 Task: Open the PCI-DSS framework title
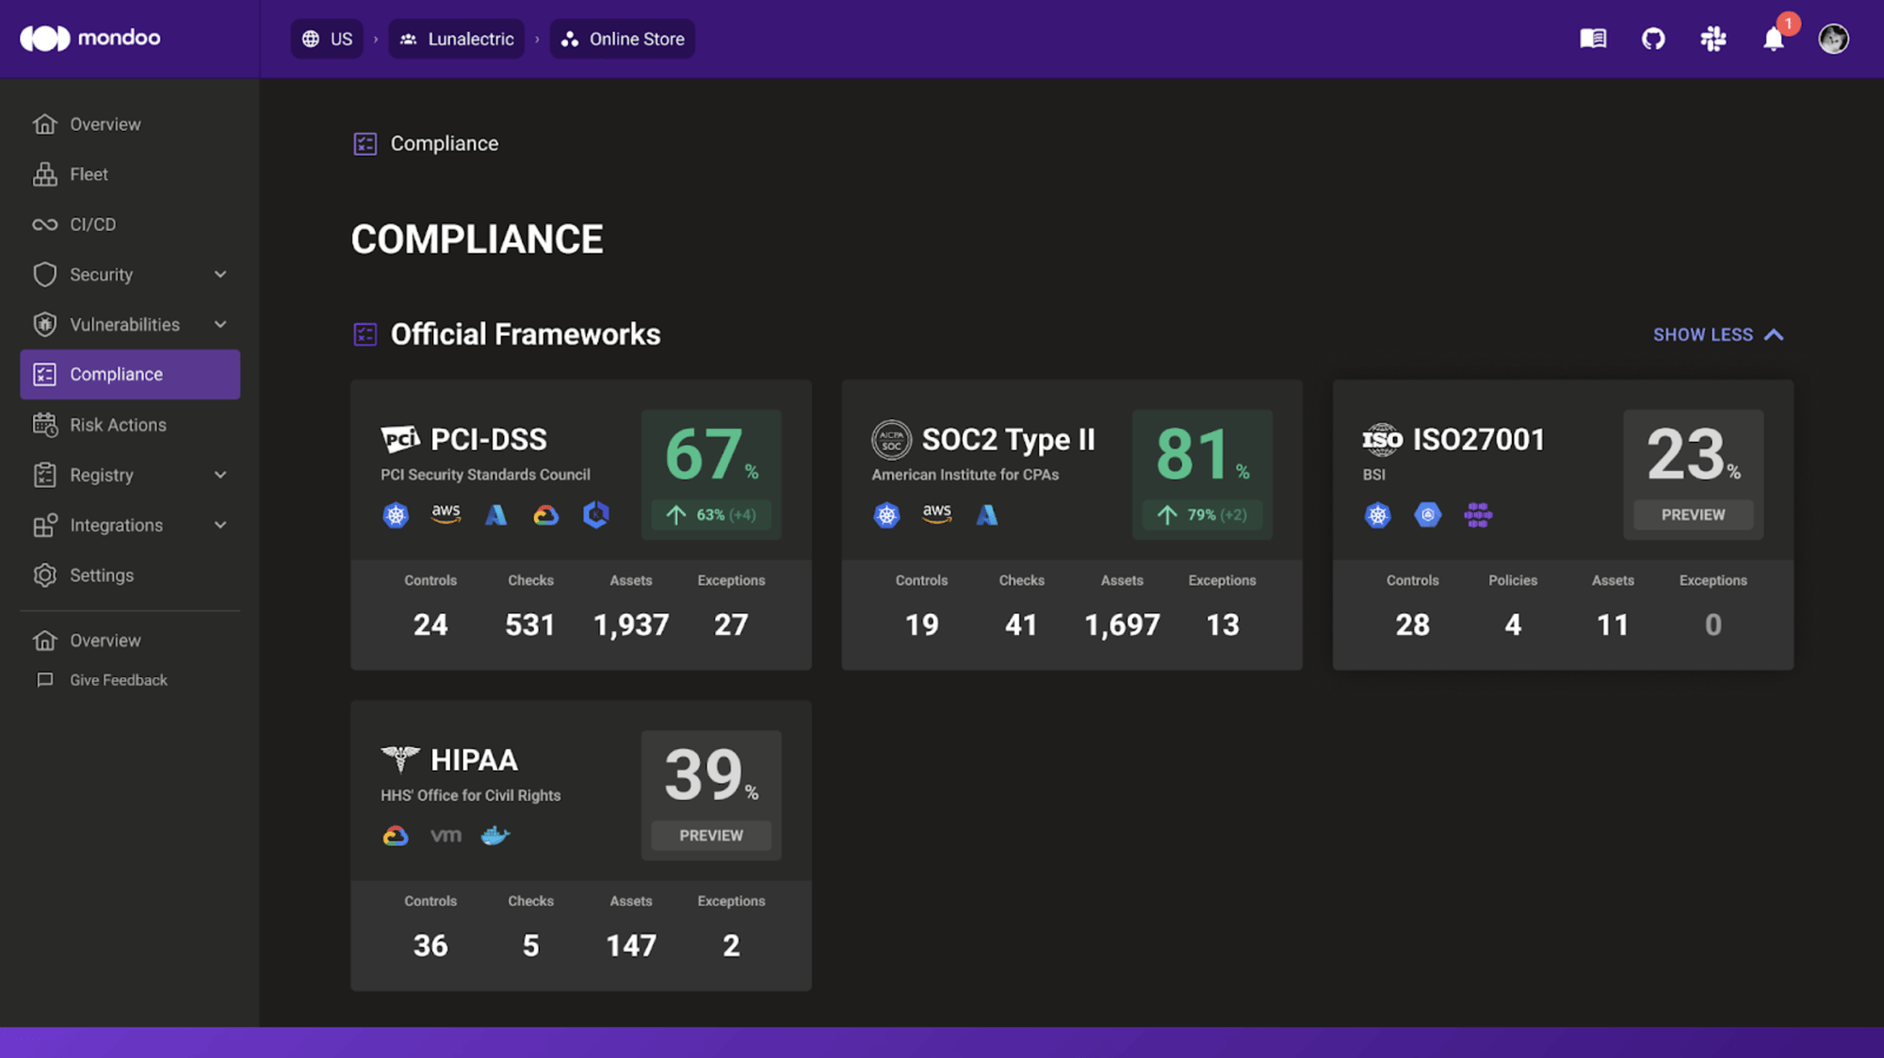(x=488, y=439)
